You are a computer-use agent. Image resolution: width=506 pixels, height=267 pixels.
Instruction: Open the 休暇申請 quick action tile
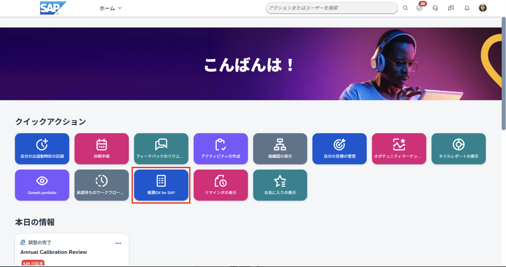pyautogui.click(x=101, y=149)
